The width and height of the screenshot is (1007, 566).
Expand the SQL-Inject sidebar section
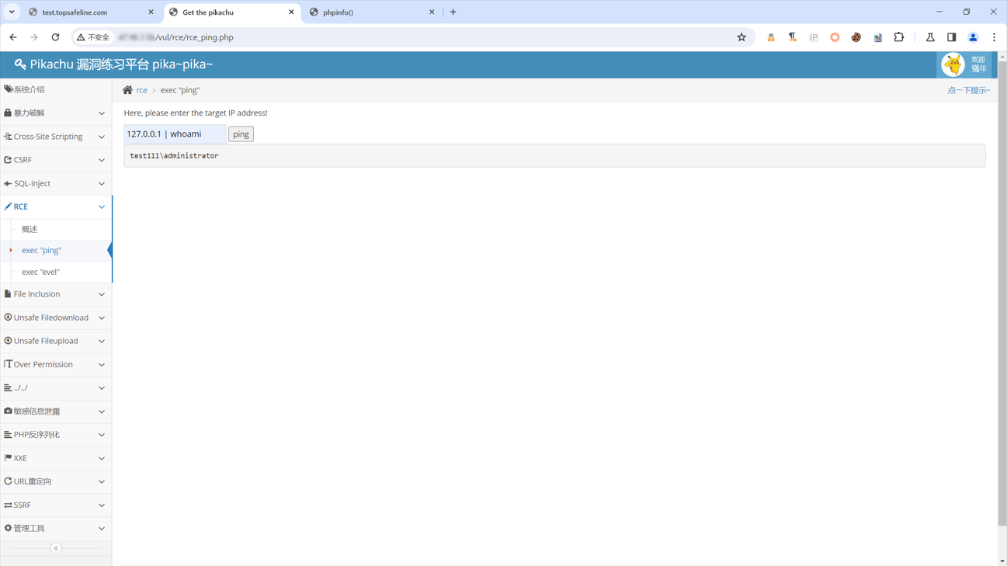(x=56, y=183)
